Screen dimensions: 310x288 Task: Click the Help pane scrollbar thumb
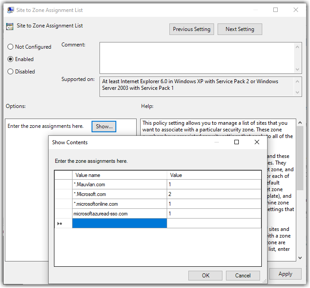[x=300, y=158]
